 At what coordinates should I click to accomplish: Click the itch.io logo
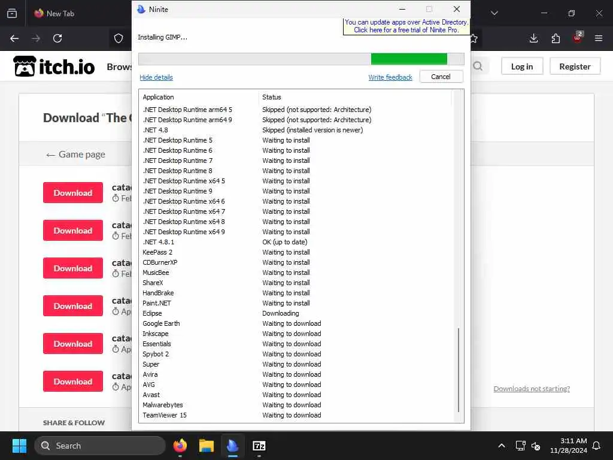54,66
